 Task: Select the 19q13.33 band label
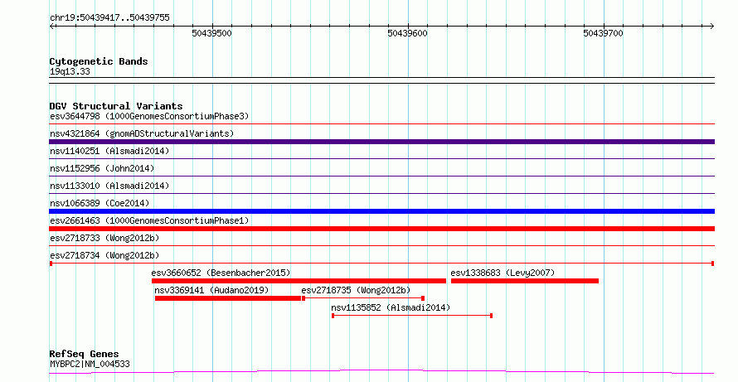click(70, 72)
